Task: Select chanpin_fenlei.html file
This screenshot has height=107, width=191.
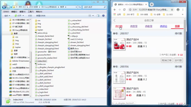Action: pyautogui.click(x=44, y=36)
